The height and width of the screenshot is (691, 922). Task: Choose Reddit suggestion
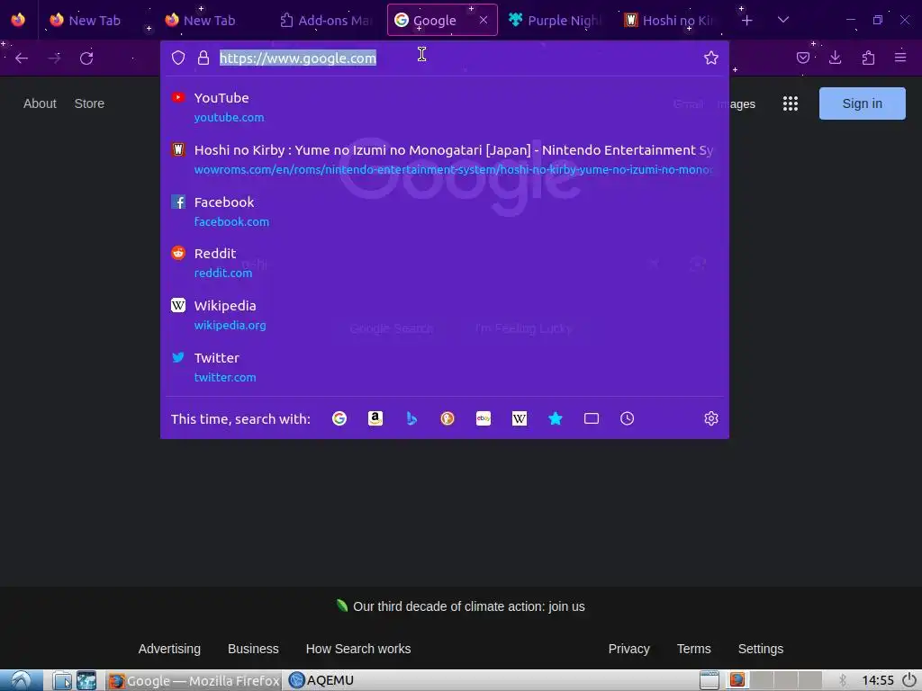[445, 263]
